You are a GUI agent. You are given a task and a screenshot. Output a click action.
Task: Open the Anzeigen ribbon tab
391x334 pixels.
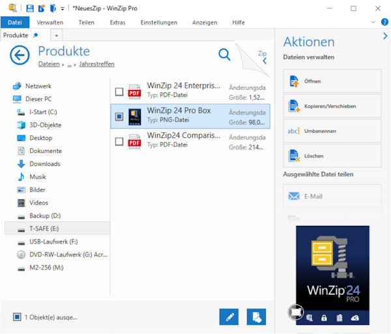coord(205,22)
